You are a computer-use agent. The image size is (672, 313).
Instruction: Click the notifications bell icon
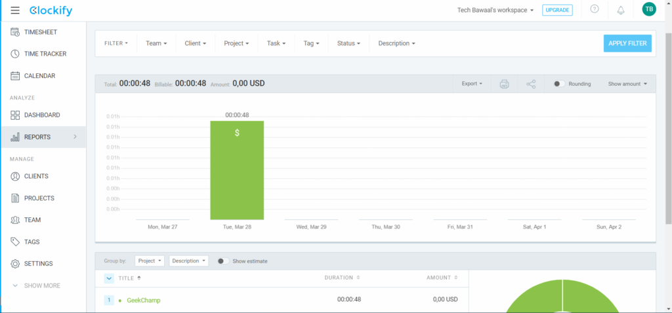(x=621, y=10)
